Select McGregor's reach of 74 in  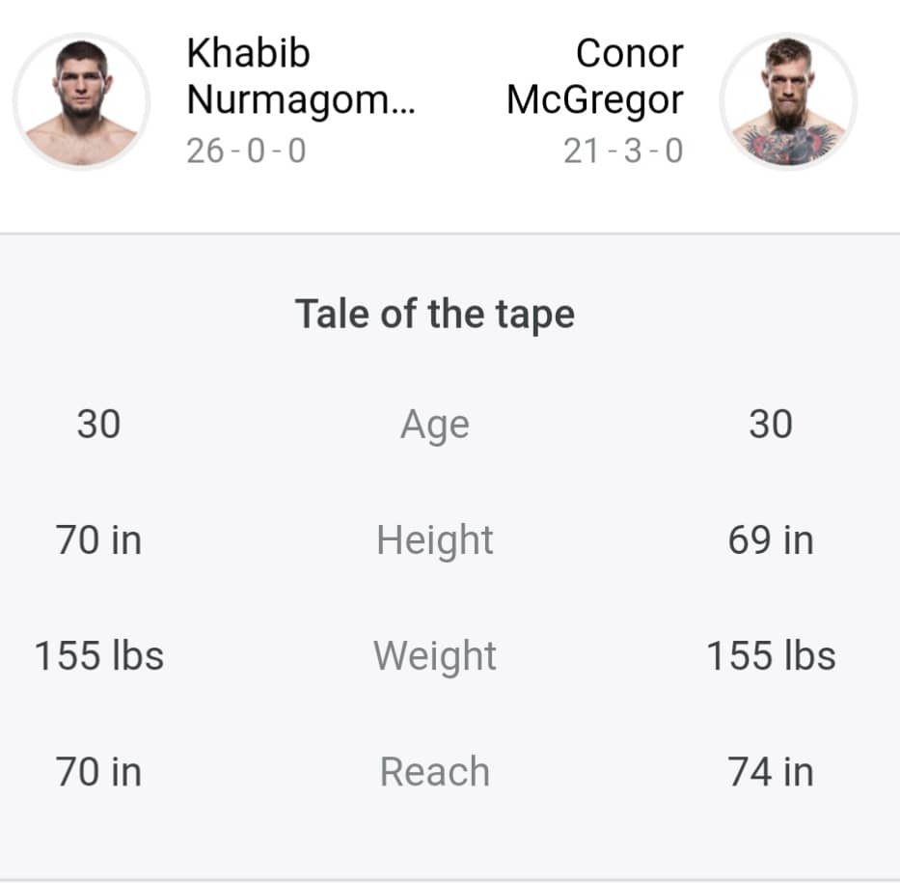point(771,772)
